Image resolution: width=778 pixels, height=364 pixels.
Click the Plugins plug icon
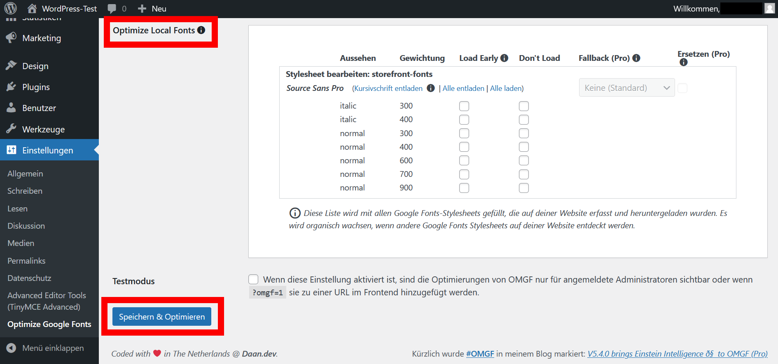(11, 86)
